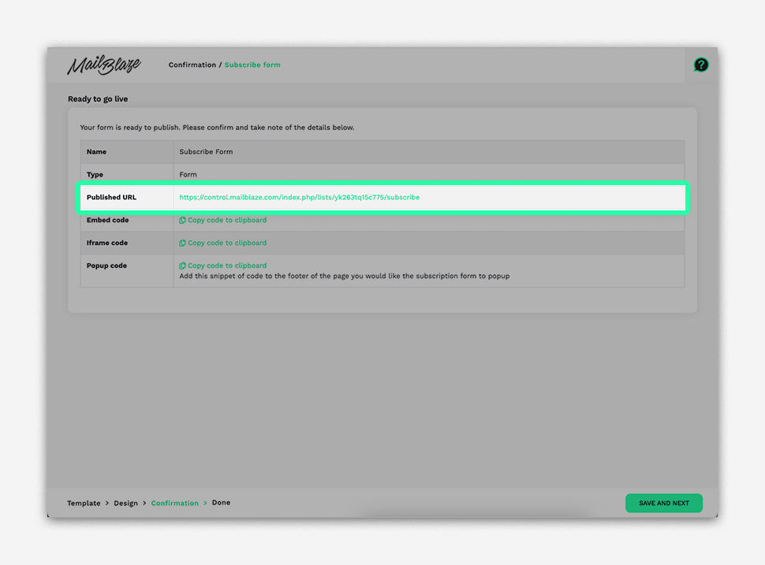The width and height of the screenshot is (765, 565).
Task: Select the Confirmation step in the footer
Action: (174, 504)
